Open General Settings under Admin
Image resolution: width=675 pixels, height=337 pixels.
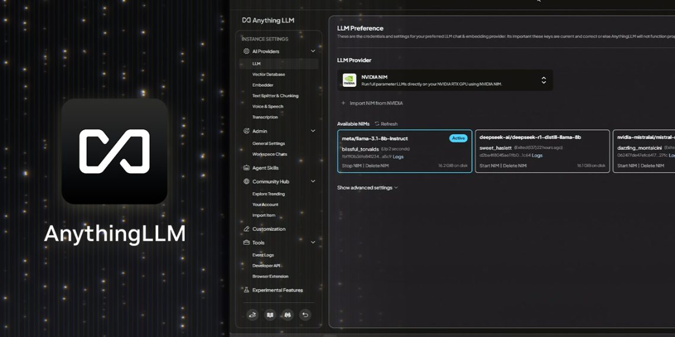pos(269,144)
